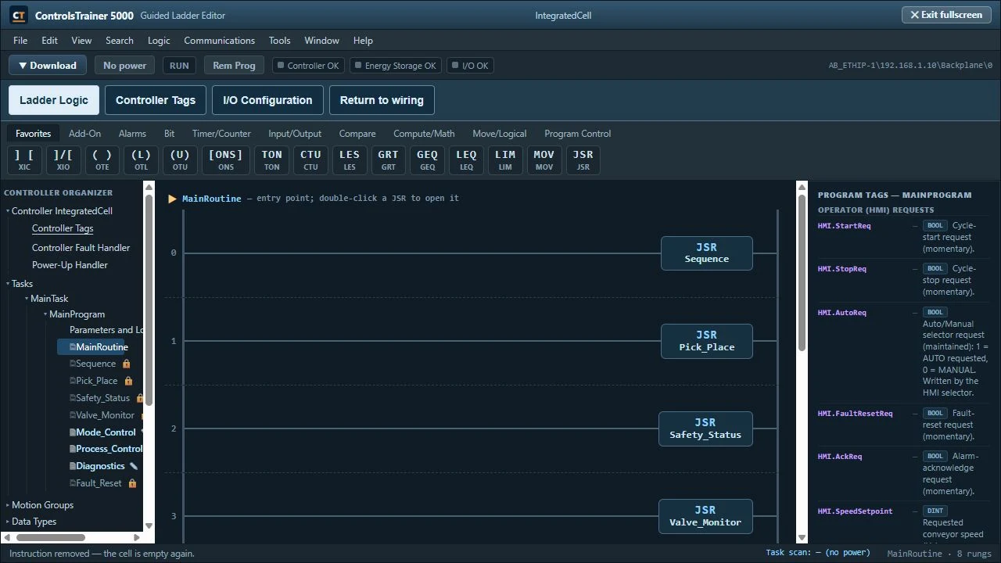Open the I/O Configuration view
This screenshot has height=563, width=1001.
coord(267,100)
